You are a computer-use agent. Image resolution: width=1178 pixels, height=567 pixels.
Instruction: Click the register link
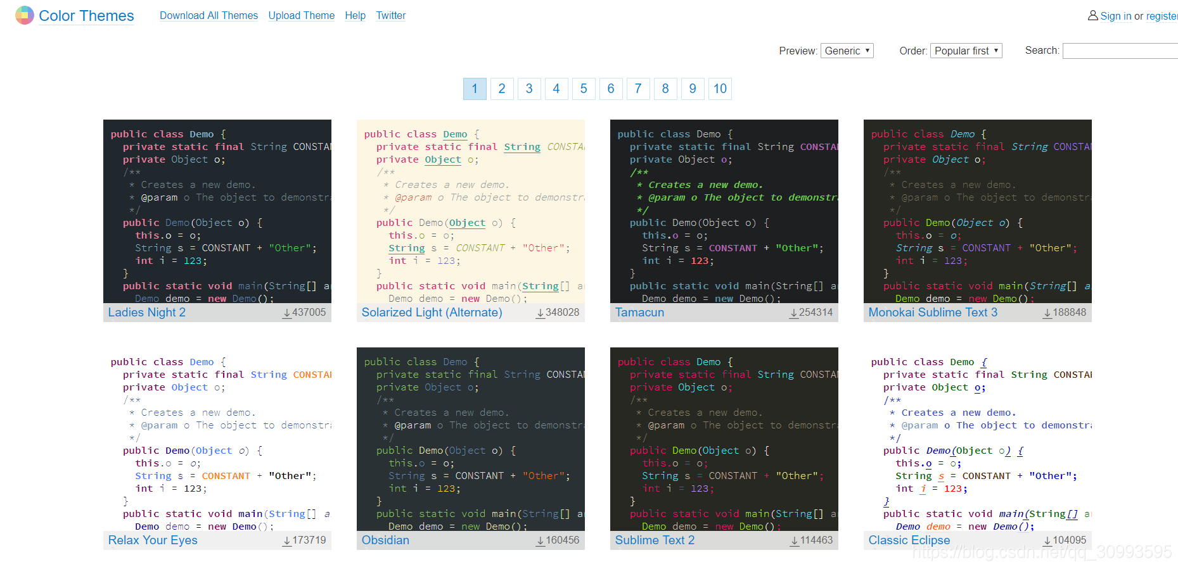click(x=1162, y=16)
